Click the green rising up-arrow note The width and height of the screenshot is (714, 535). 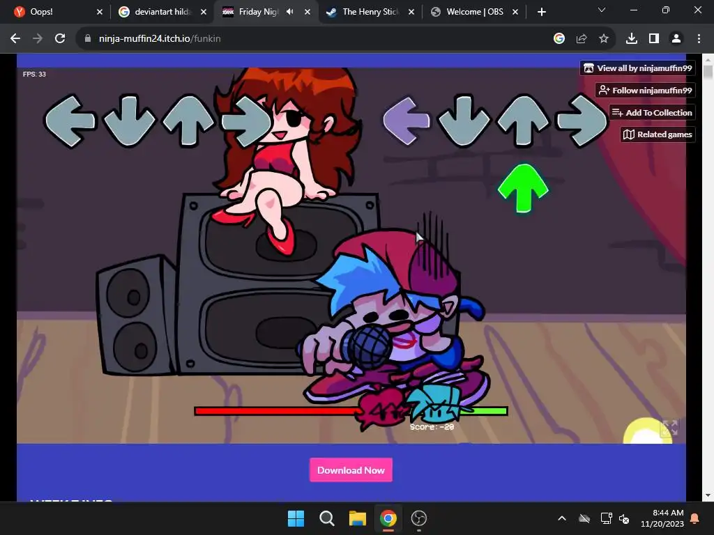(523, 188)
